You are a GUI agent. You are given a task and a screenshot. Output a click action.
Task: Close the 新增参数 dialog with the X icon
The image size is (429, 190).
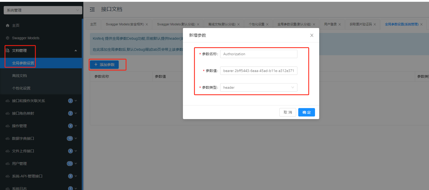click(x=312, y=35)
